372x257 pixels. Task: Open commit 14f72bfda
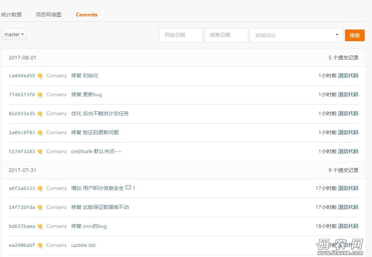pos(22,207)
